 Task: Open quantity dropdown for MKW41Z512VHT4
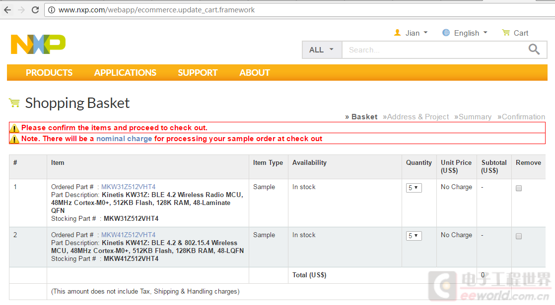(x=414, y=236)
